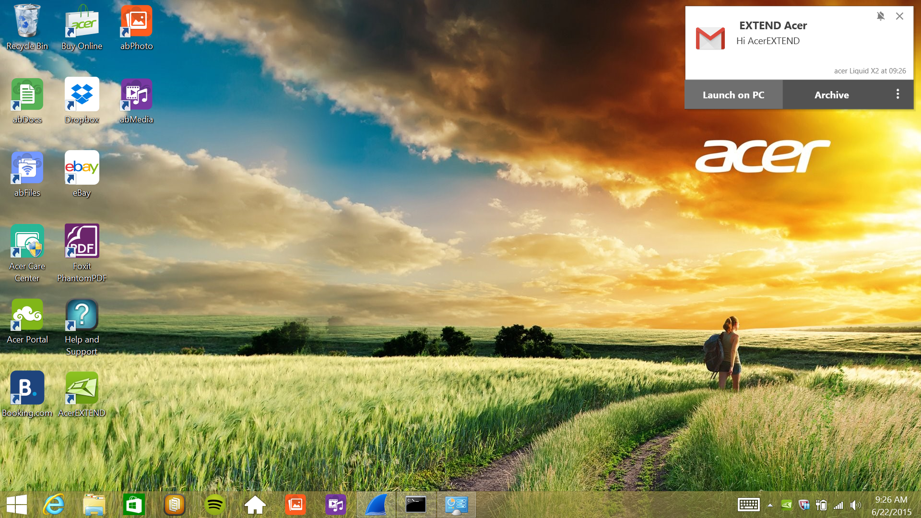
Task: Dismiss the AcerEXTEND notification popup
Action: coord(899,16)
